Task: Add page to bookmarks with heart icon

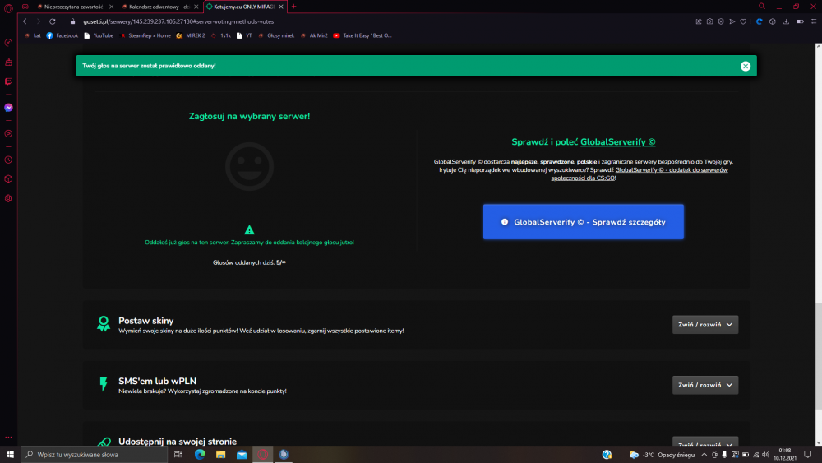Action: tap(743, 21)
